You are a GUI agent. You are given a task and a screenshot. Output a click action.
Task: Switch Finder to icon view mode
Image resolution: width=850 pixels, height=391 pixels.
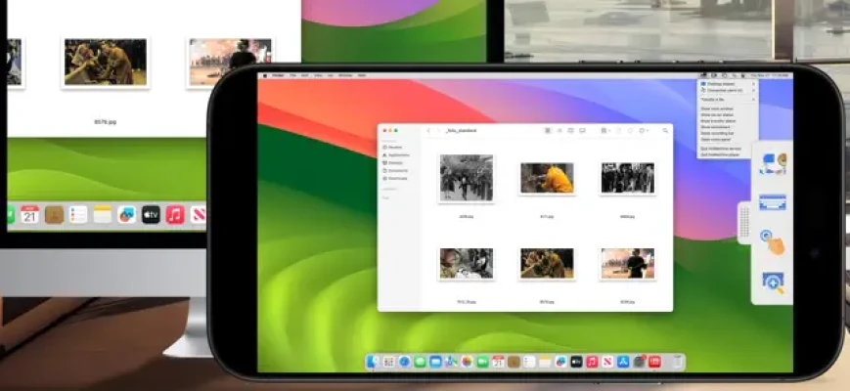tap(547, 130)
